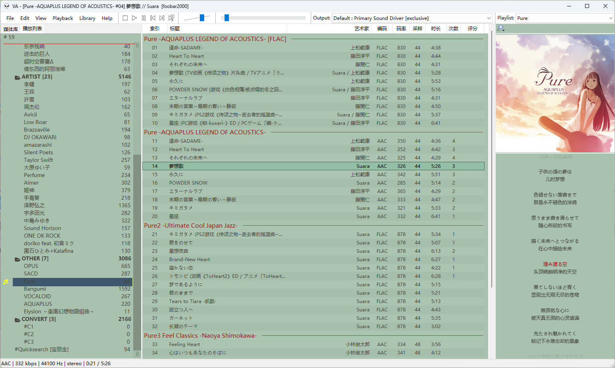Select the #Quicksearch [宝丽金] entry
The width and height of the screenshot is (615, 368).
pos(41,350)
